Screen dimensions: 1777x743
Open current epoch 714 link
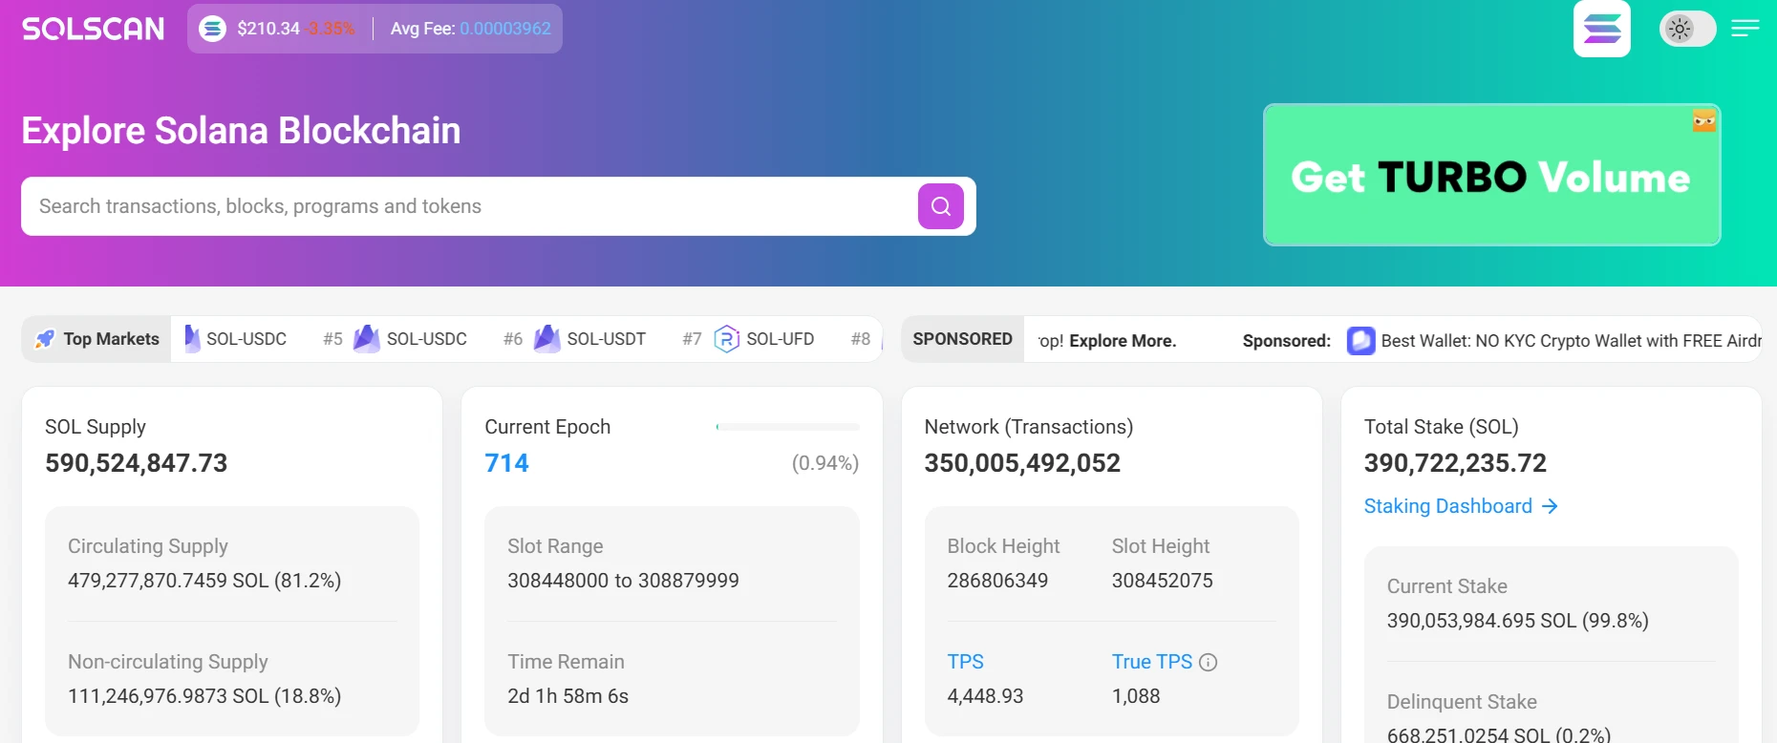[x=506, y=463]
